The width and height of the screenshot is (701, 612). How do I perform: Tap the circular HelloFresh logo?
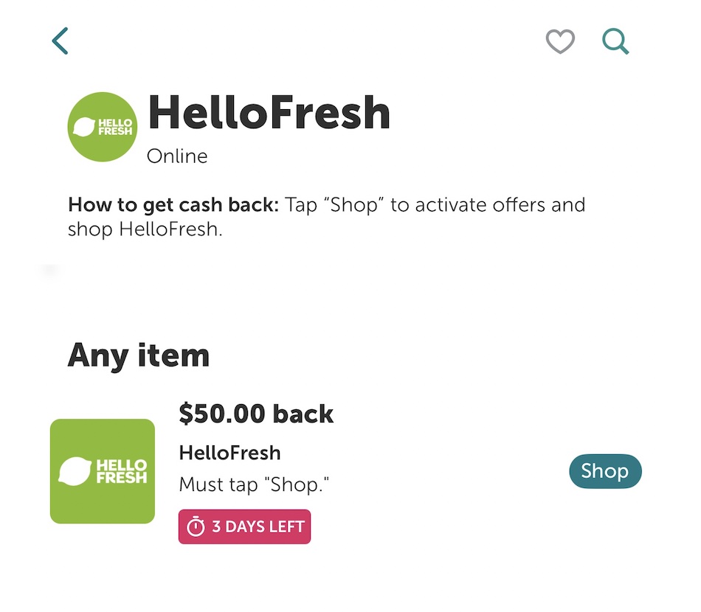tap(102, 126)
